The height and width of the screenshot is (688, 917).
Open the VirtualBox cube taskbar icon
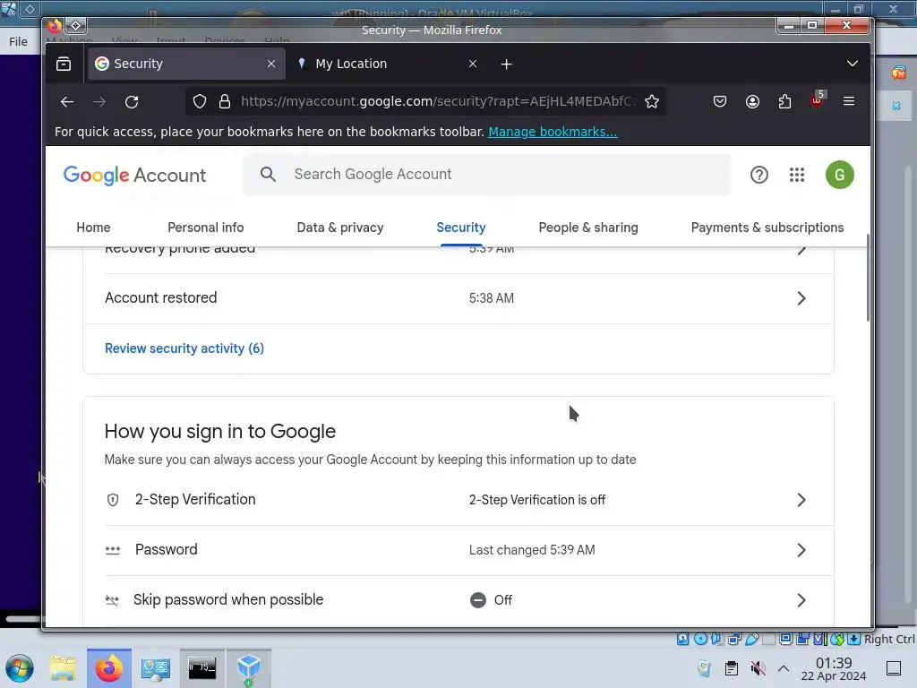tap(249, 668)
